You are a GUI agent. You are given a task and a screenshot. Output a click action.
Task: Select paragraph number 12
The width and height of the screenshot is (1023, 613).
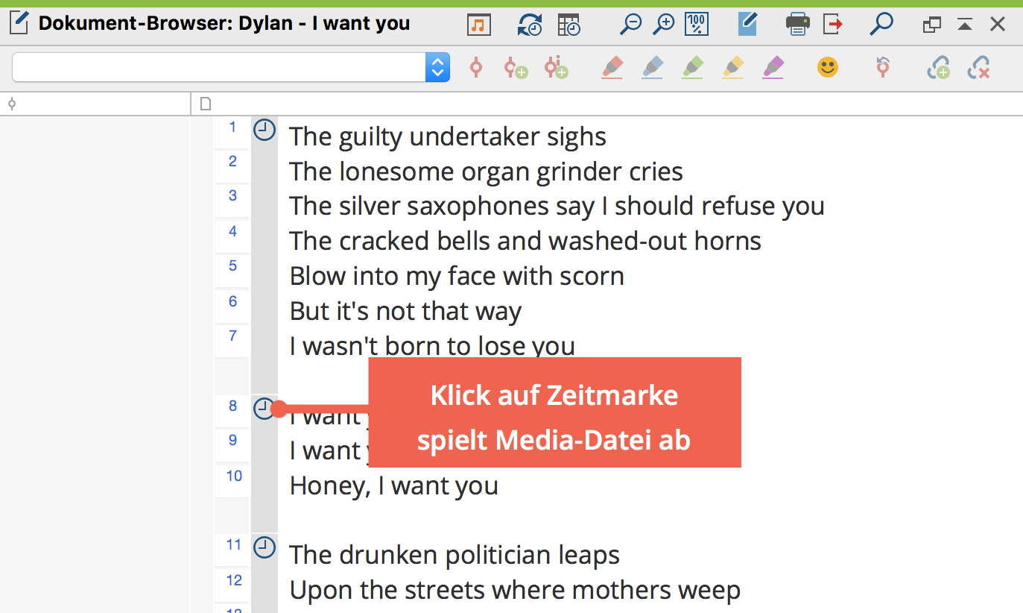[234, 580]
